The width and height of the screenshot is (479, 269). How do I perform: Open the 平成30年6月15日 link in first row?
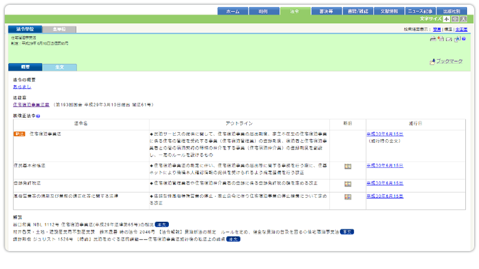click(x=385, y=134)
